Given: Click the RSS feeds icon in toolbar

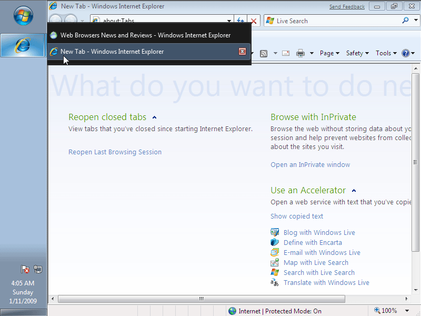Looking at the screenshot, I should coord(264,53).
